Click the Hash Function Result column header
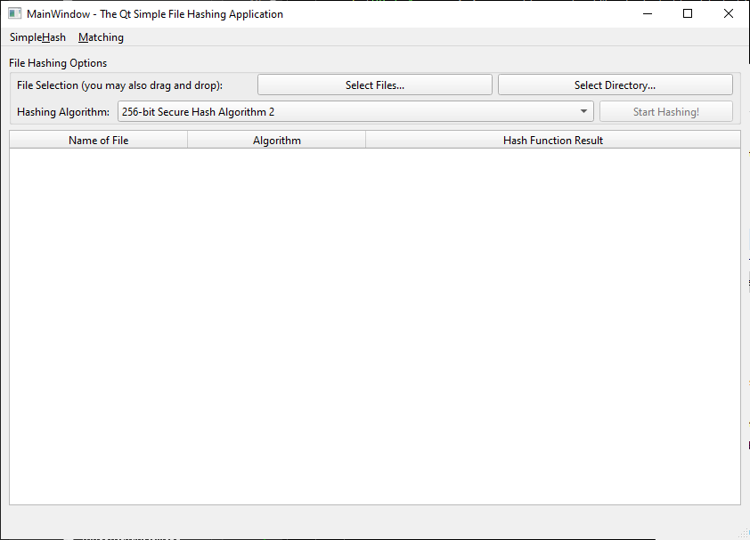This screenshot has height=540, width=750. 552,140
